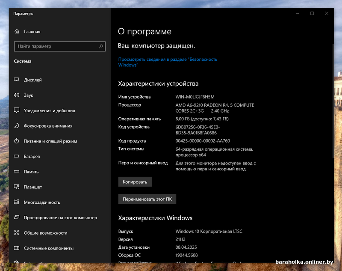Open the Безопасность Windows details link
The image size is (342, 271).
[x=168, y=62]
